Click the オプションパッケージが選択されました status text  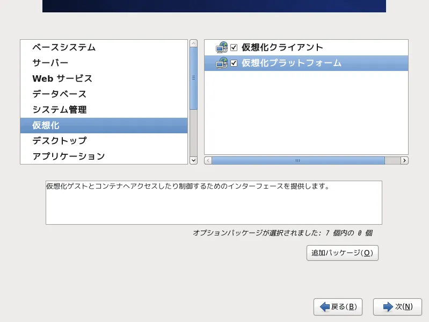pos(282,233)
